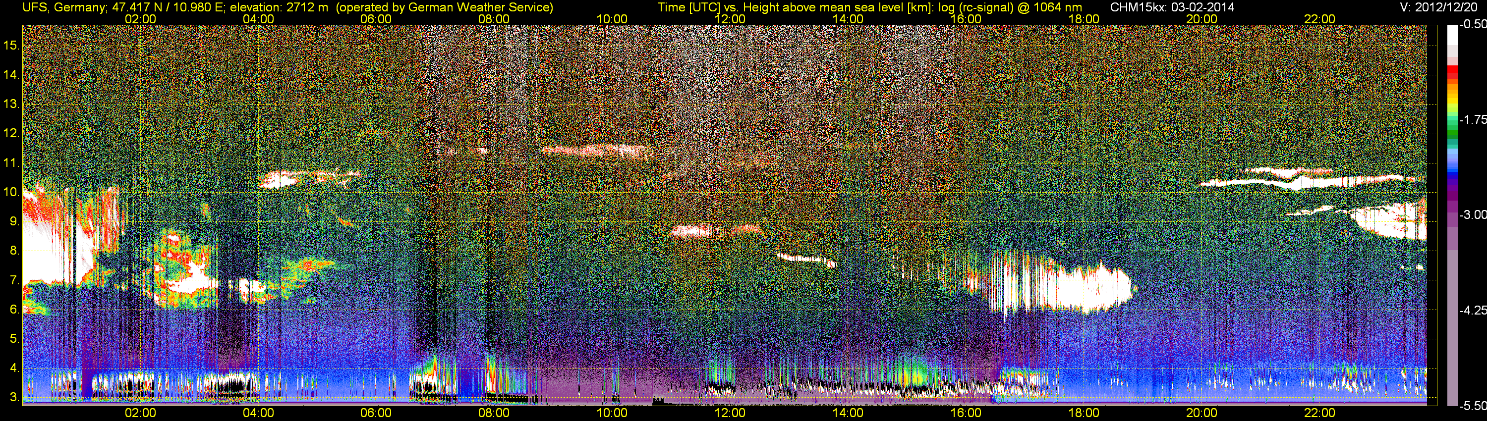Click the -0.50 color scale label
Viewport: 1487px width, 421px height.
click(1473, 25)
